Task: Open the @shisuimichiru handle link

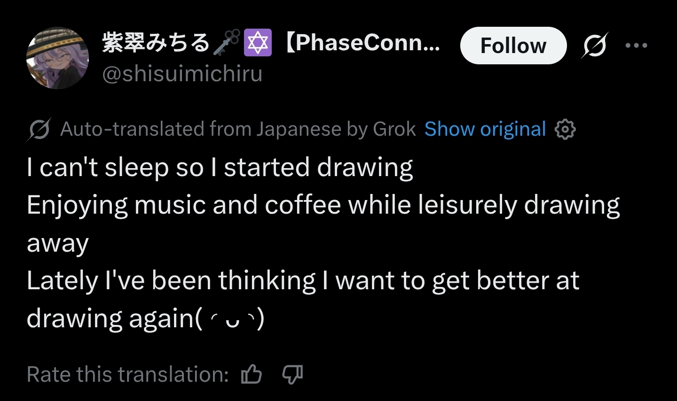Action: click(x=182, y=74)
